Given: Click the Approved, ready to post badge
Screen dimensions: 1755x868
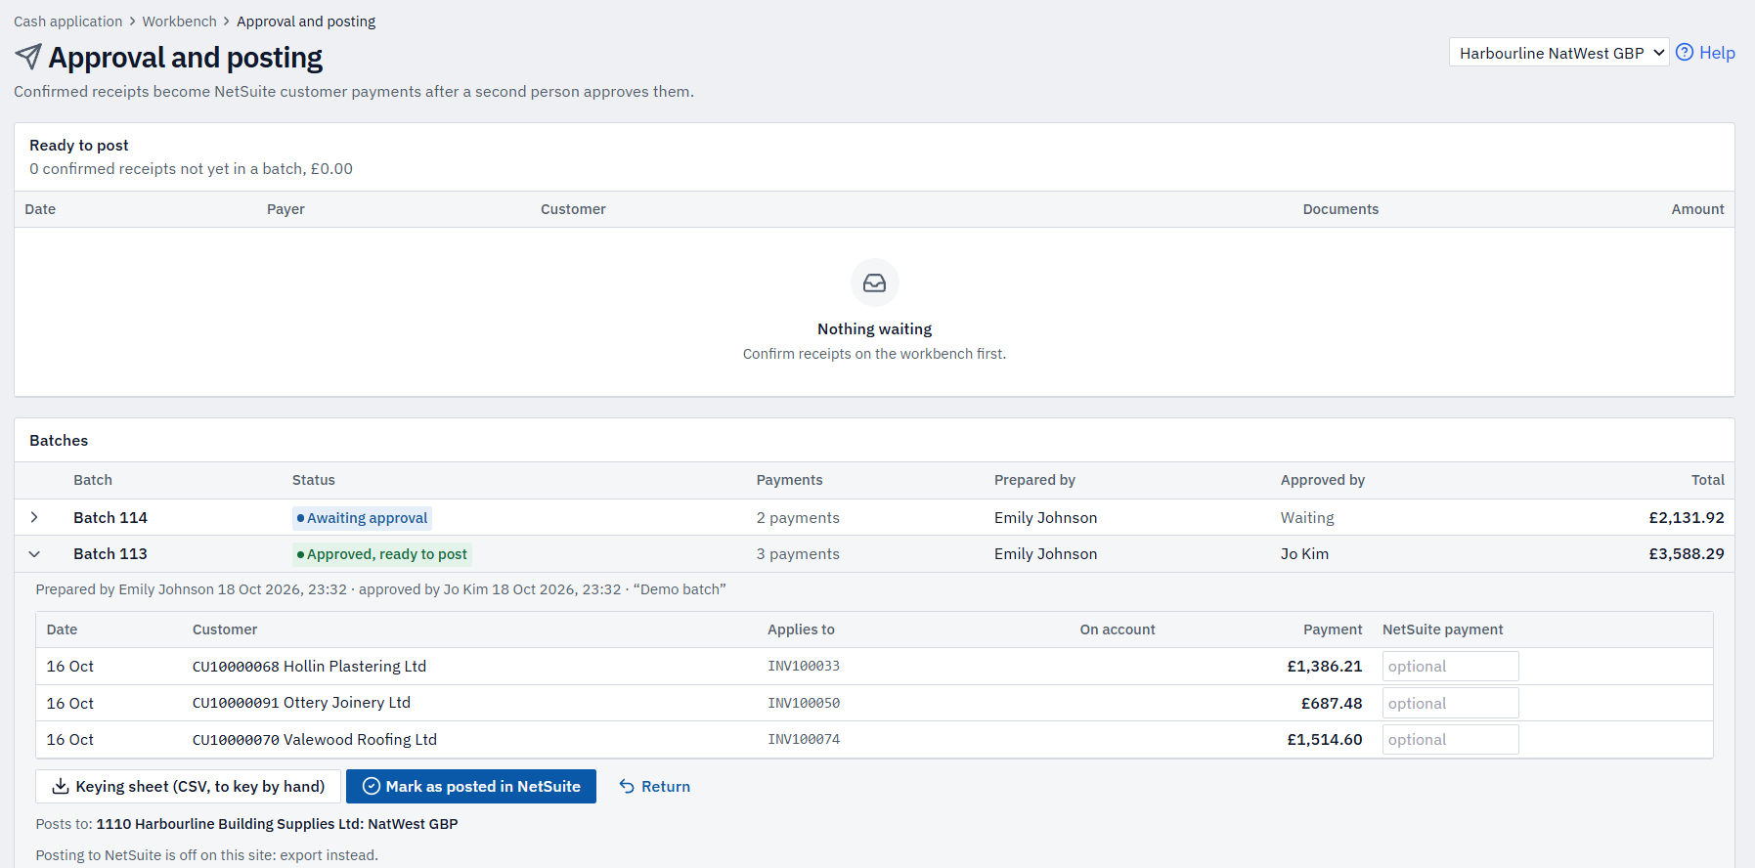Looking at the screenshot, I should tap(382, 554).
